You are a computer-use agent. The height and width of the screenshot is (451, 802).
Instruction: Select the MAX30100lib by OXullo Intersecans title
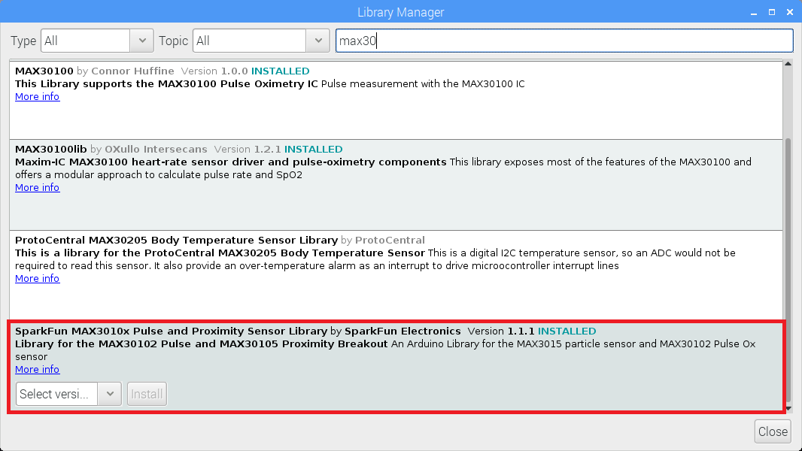(x=111, y=149)
